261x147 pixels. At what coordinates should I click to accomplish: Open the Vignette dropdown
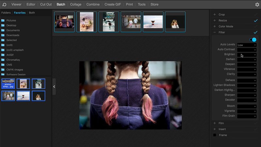tap(247, 111)
